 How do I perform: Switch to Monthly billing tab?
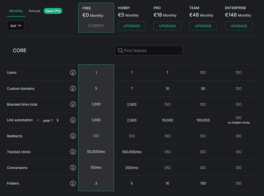pos(16,11)
